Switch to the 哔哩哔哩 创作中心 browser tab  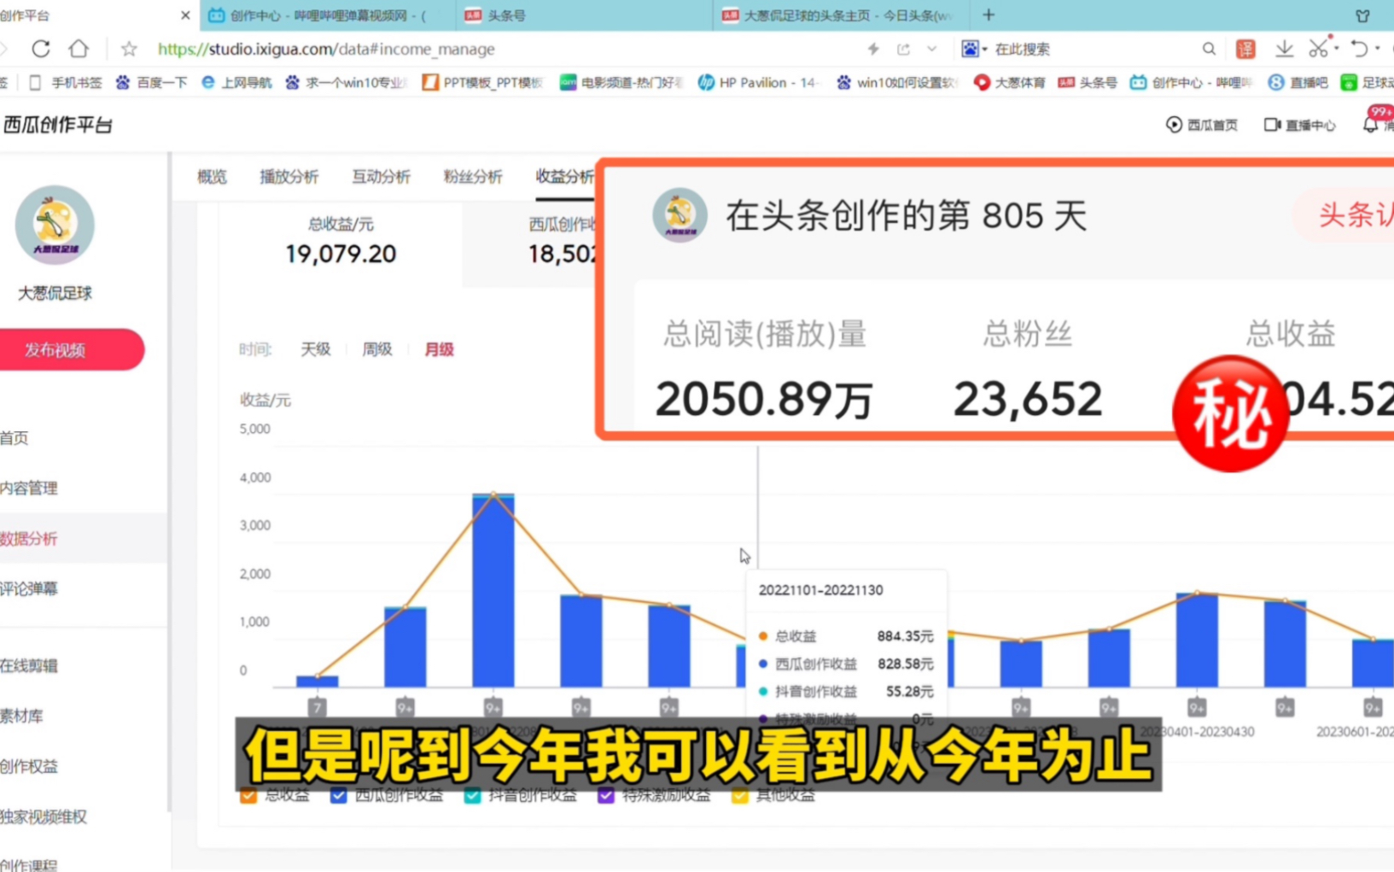329,15
